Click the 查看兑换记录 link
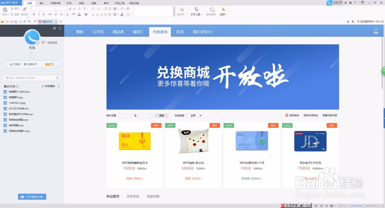This screenshot has width=385, height=208. coord(330,115)
